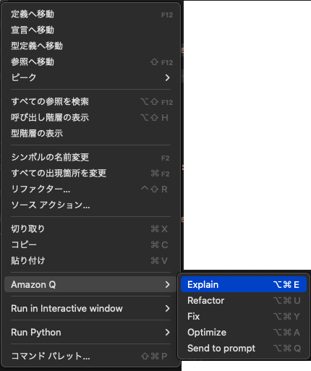
Task: Select 定義へ移動 menu entry
Action: pyautogui.click(x=90, y=14)
